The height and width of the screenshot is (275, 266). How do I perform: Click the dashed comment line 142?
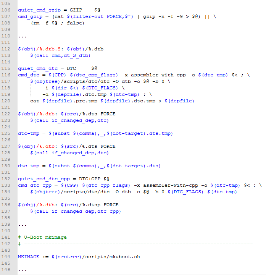click(x=135, y=244)
